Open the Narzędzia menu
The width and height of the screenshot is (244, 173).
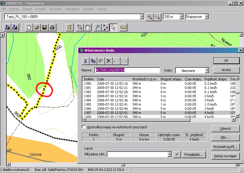[72, 9]
